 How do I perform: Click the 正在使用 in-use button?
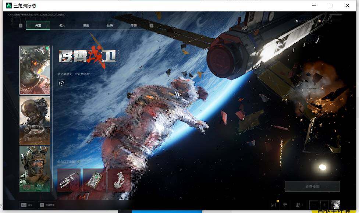[312, 187]
